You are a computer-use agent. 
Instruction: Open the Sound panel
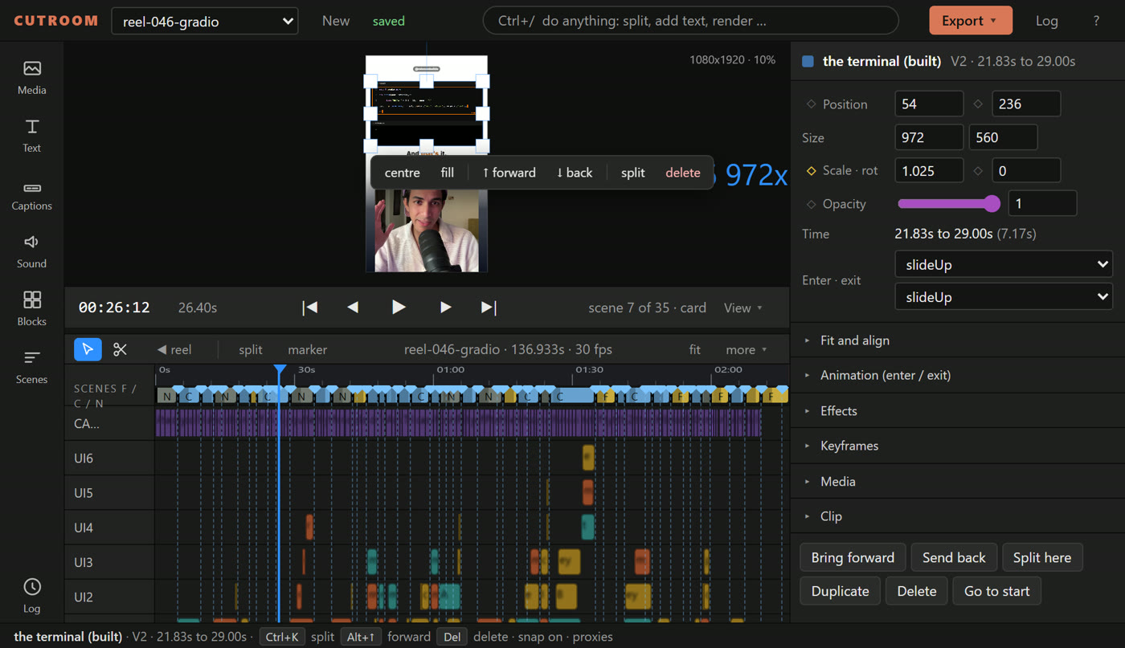[x=32, y=251]
